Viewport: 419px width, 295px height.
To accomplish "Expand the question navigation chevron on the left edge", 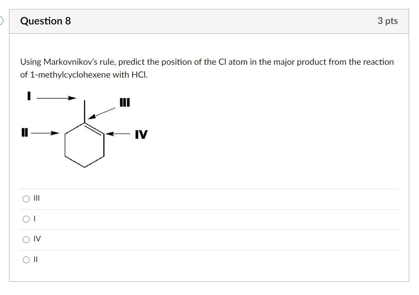I will point(3,21).
